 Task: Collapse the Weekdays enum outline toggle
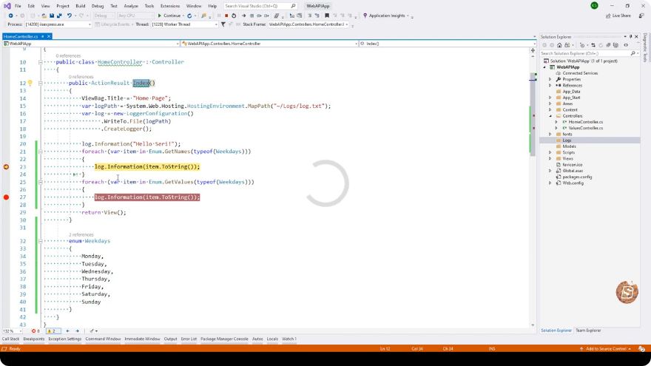(40, 241)
